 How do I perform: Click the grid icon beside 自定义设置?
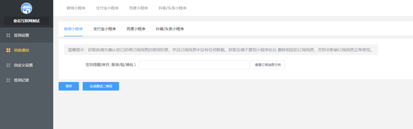pos(8,65)
